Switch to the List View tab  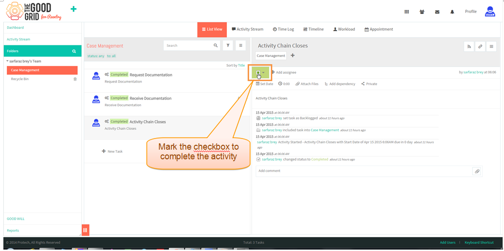(x=212, y=29)
